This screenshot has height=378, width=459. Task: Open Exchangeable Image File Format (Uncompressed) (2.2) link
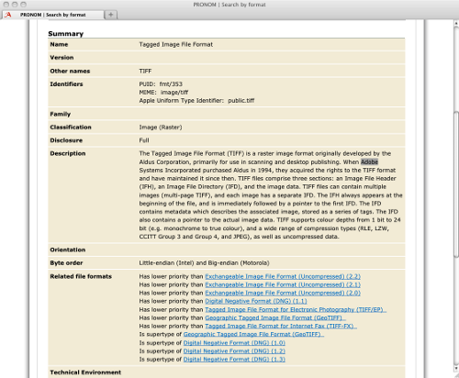click(x=283, y=276)
